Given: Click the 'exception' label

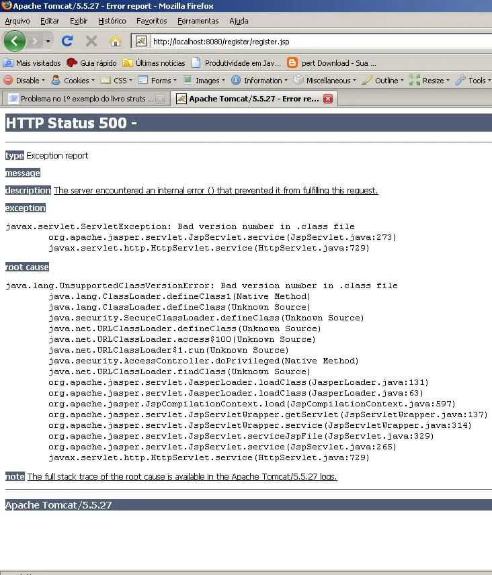Looking at the screenshot, I should pos(26,208).
